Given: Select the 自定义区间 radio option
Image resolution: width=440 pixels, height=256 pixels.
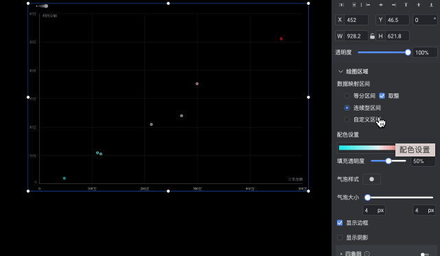Looking at the screenshot, I should tap(347, 119).
